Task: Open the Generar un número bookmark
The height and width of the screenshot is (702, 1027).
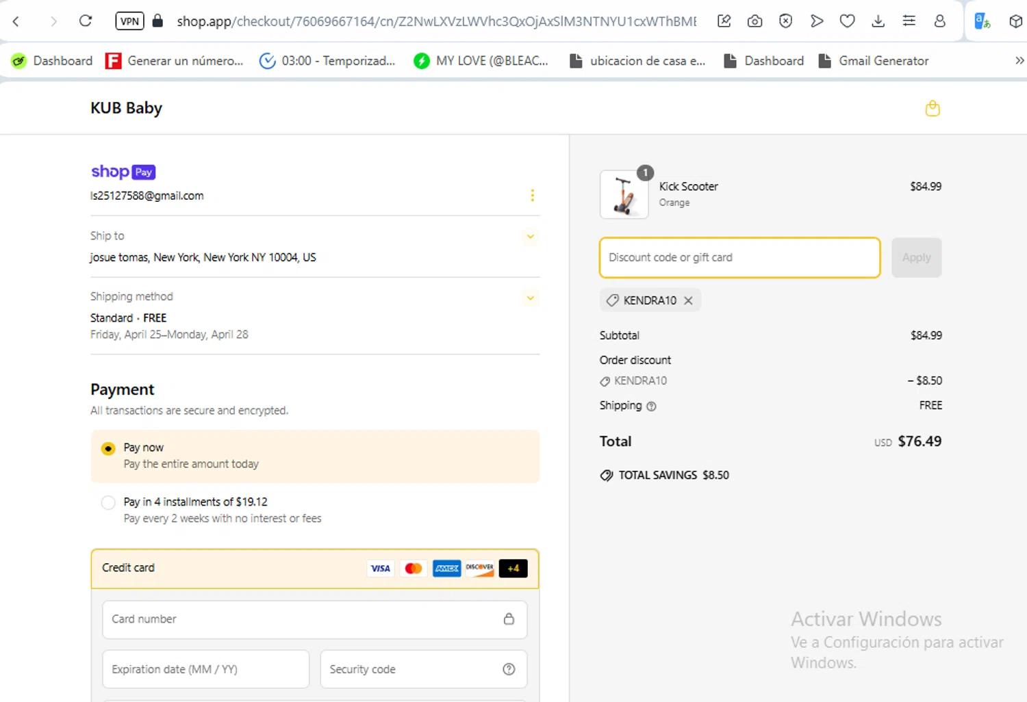Action: tap(175, 61)
